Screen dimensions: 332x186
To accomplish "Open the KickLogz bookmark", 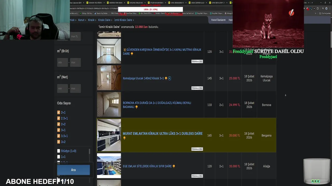I will [x=86, y=13].
